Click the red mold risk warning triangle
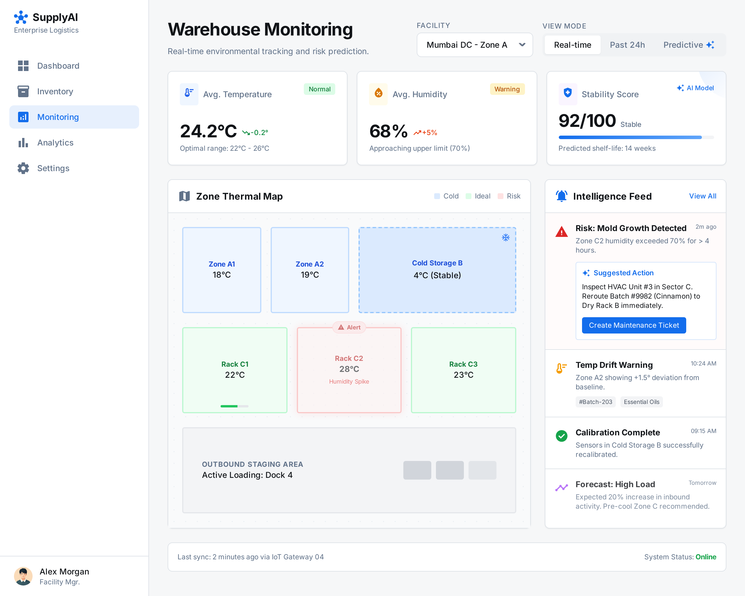Viewport: 745px width, 596px height. click(561, 232)
